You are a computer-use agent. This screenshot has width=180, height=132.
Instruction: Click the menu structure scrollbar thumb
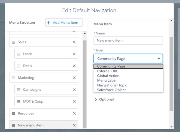pos(85,84)
